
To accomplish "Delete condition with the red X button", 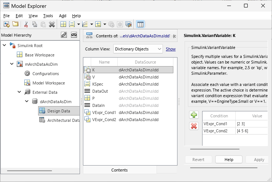I will click(x=194, y=126).
